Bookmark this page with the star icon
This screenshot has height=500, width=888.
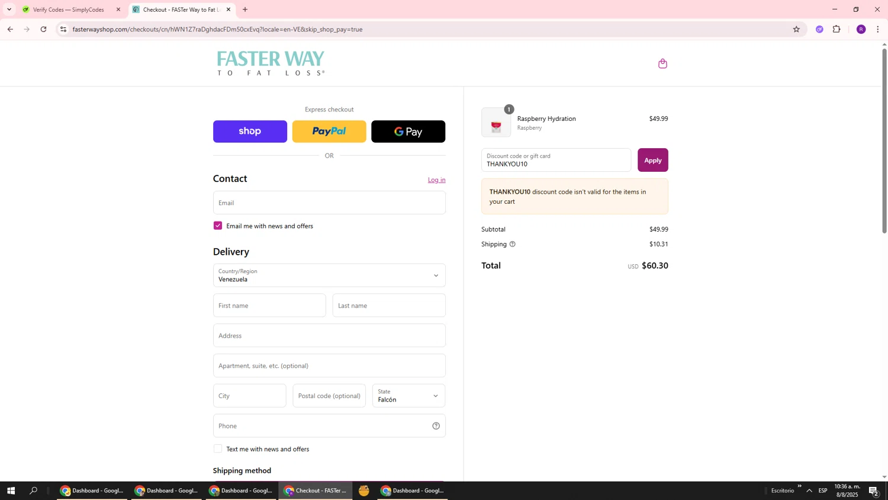pos(796,29)
